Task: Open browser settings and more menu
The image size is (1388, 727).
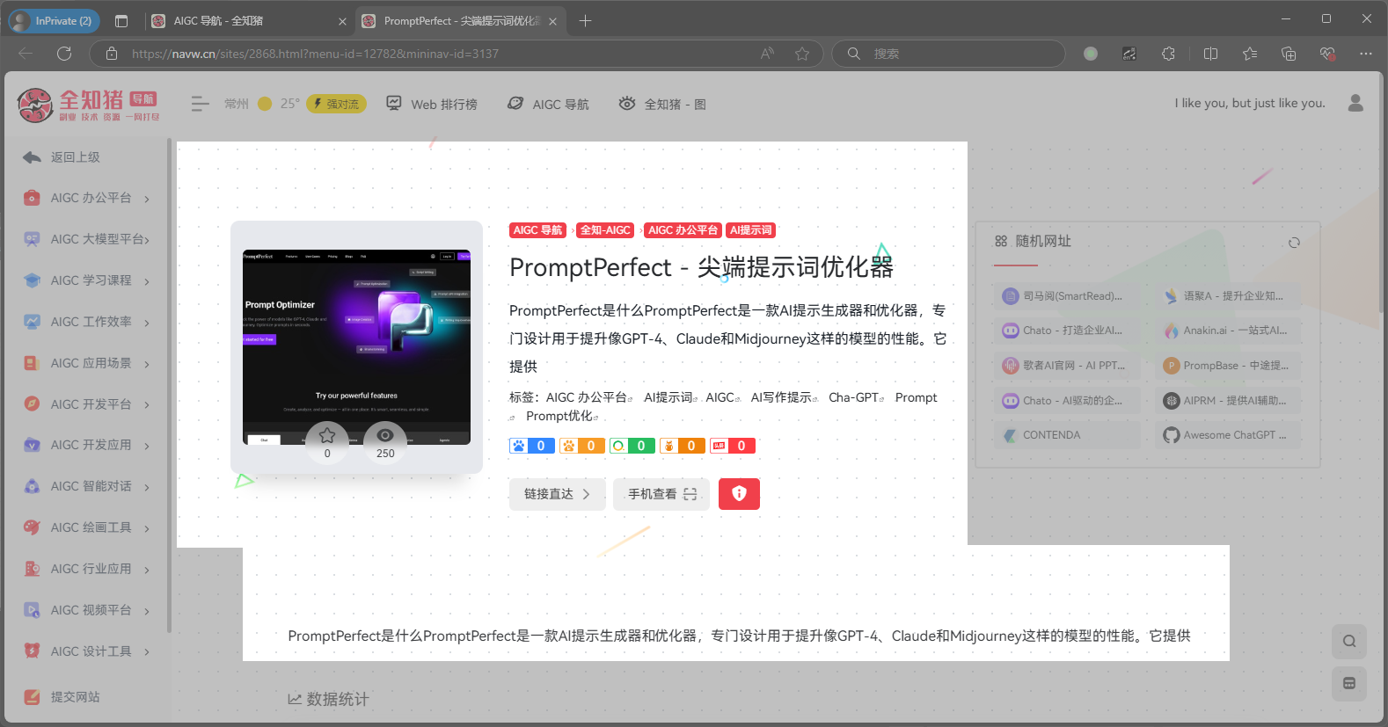Action: click(1365, 54)
